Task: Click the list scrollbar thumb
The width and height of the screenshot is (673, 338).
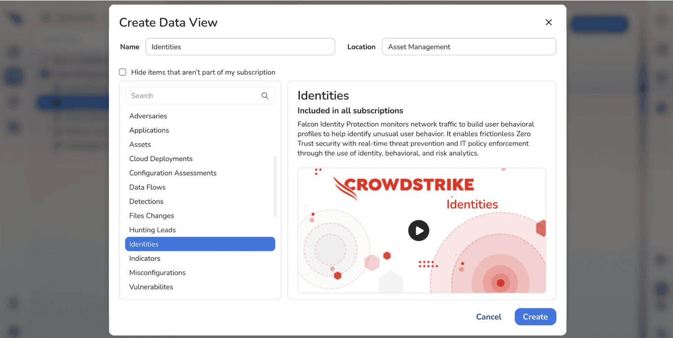Action: coord(275,187)
